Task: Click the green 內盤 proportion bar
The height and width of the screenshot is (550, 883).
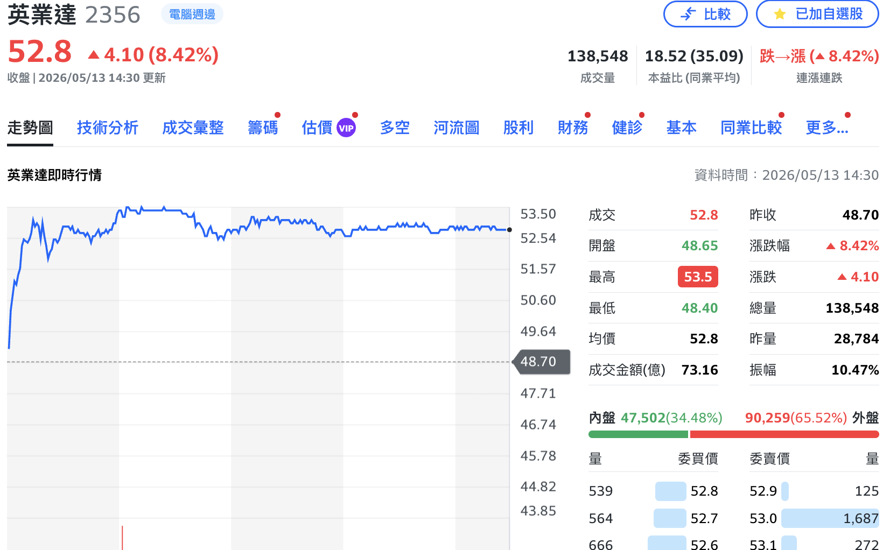Action: [638, 434]
